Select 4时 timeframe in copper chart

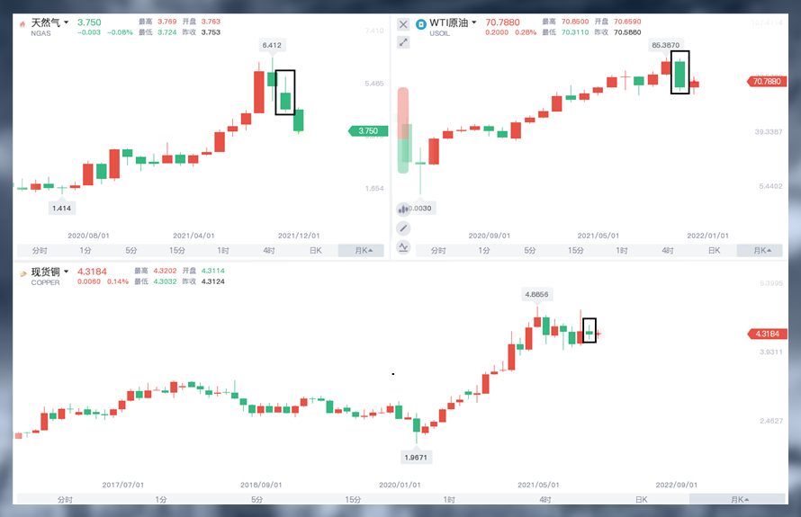pyautogui.click(x=545, y=500)
